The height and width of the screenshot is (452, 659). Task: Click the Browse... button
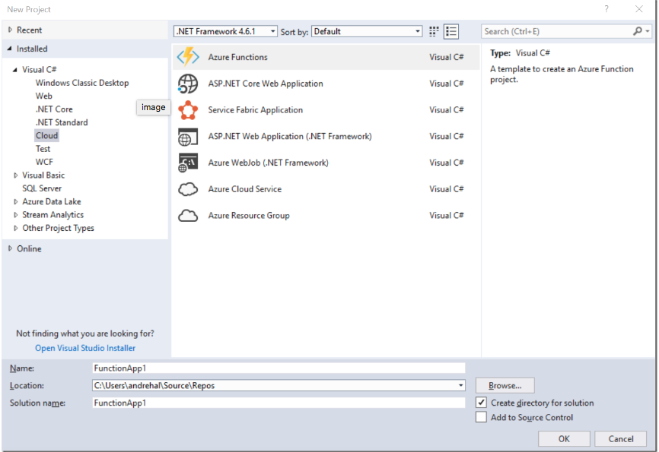point(505,385)
